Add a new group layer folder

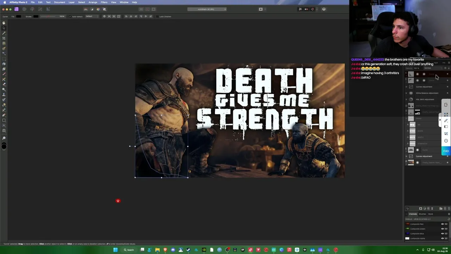441,208
